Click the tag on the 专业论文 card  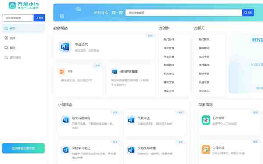point(150,36)
